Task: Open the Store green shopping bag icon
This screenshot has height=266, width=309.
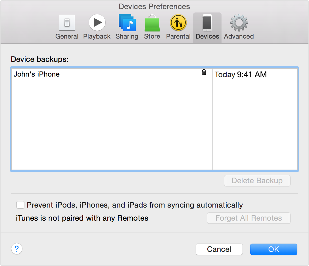Action: pyautogui.click(x=152, y=23)
